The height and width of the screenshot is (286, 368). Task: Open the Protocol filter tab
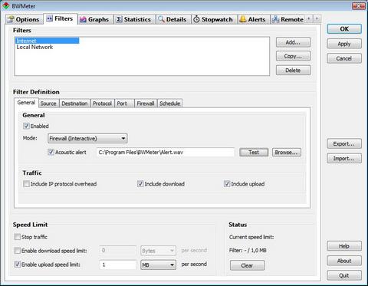pos(102,104)
